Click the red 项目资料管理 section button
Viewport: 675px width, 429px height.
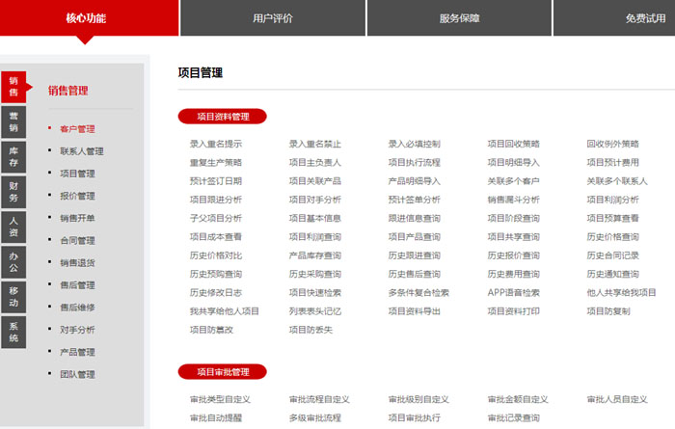pos(222,117)
